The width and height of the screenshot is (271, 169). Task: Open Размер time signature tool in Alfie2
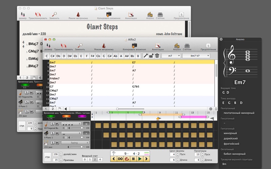(48, 47)
